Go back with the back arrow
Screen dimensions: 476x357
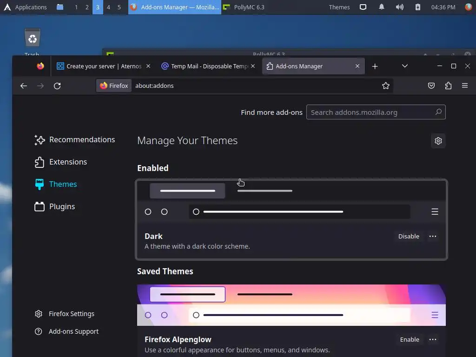coord(24,86)
